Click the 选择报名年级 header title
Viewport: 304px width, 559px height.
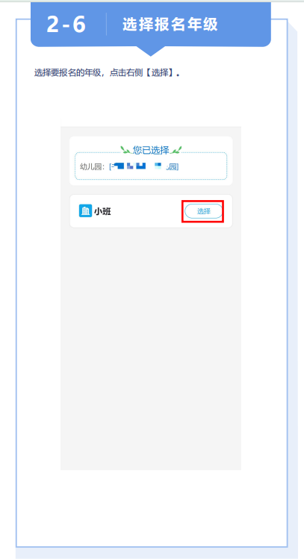coord(170,25)
